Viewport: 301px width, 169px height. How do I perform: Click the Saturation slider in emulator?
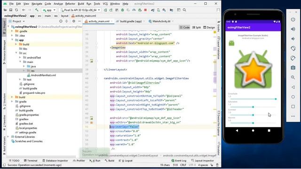253,107
